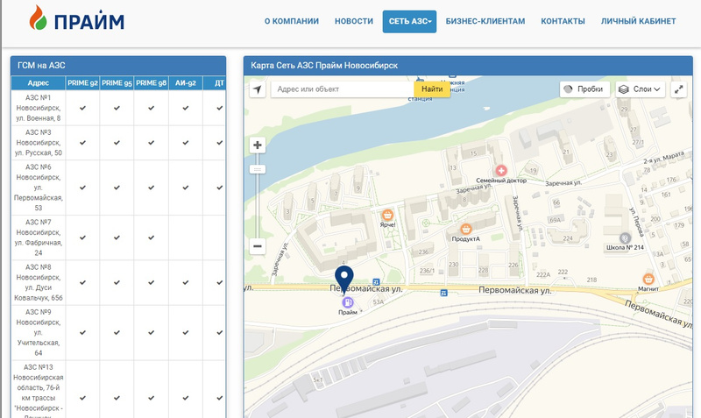Image resolution: width=701 pixels, height=418 pixels.
Task: Zoom out with the minus button
Action: 258,246
